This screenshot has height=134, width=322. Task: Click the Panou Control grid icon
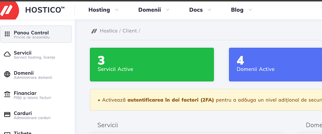coord(7,34)
